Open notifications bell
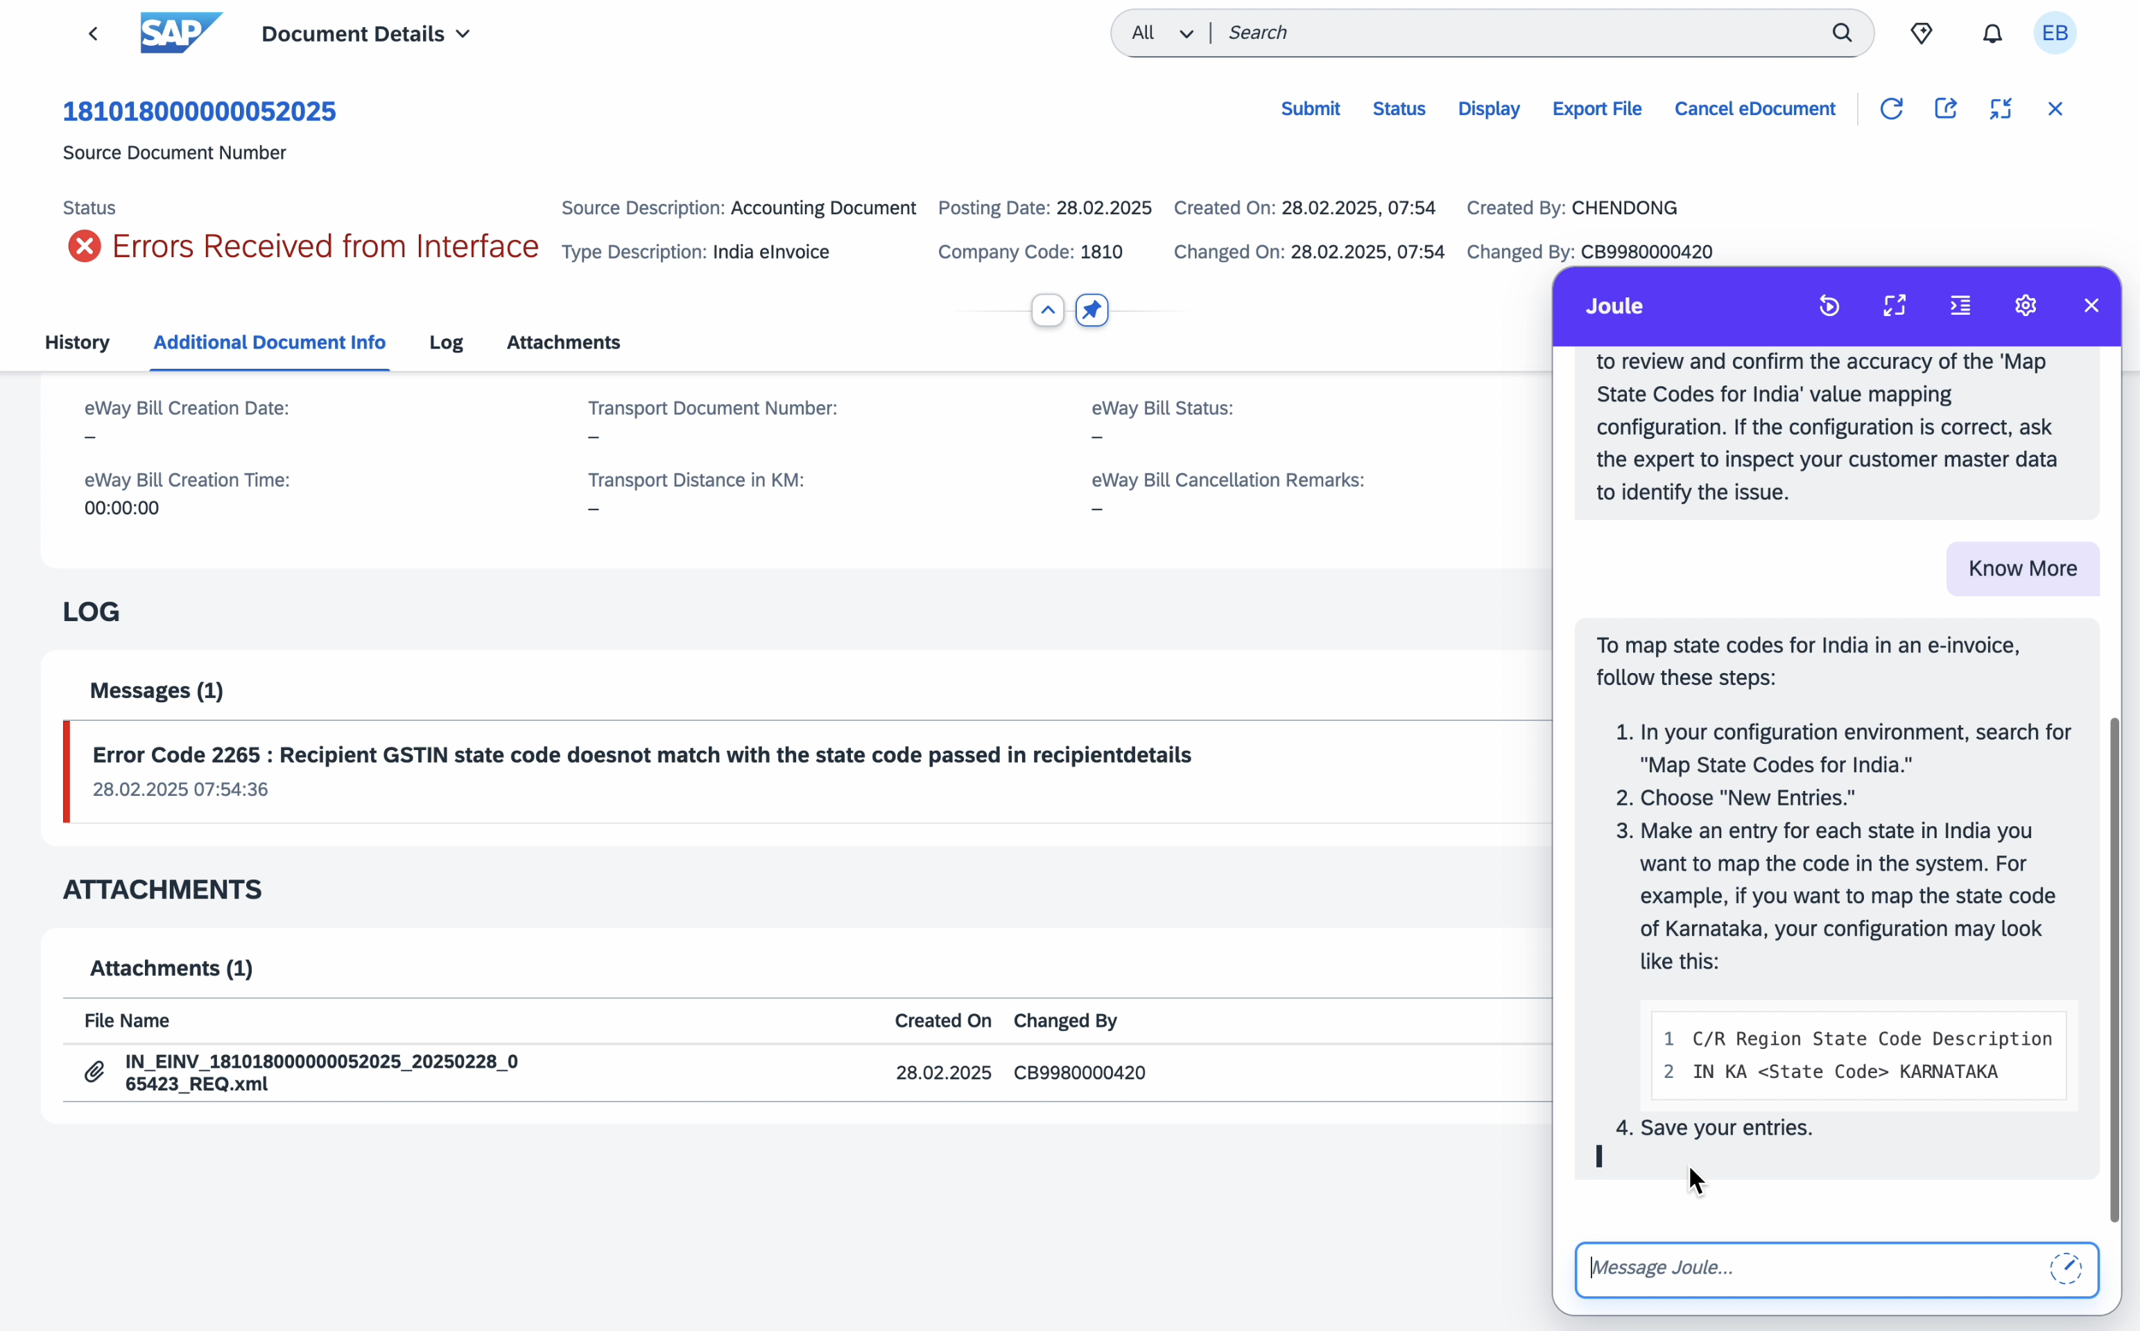Image resolution: width=2140 pixels, height=1331 pixels. point(1992,33)
